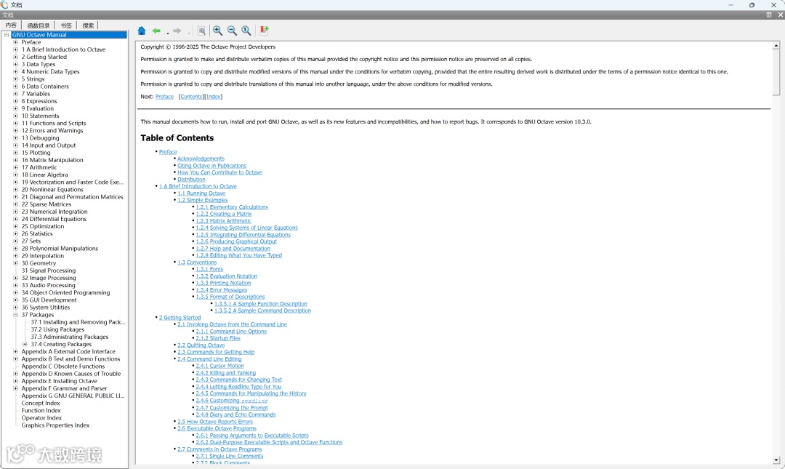The width and height of the screenshot is (785, 469).
Task: Open 1.1 Running Octave link
Action: tap(201, 193)
